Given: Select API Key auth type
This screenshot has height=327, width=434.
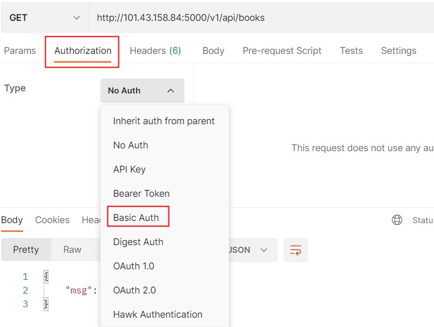Looking at the screenshot, I should (x=129, y=169).
